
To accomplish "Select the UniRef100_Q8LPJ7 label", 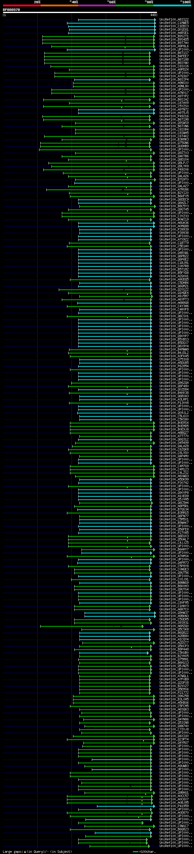I will pyautogui.click(x=174, y=163).
